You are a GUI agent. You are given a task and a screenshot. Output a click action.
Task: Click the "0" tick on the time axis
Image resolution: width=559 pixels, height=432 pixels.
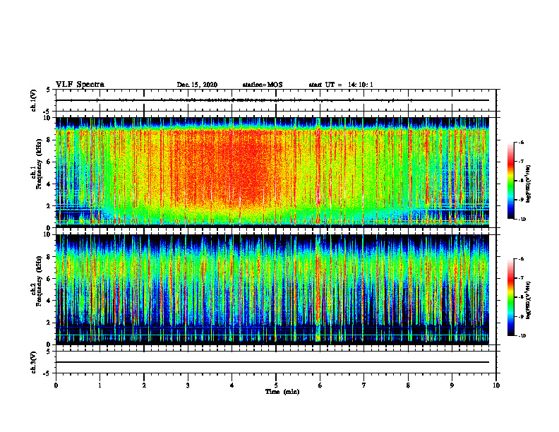click(56, 385)
